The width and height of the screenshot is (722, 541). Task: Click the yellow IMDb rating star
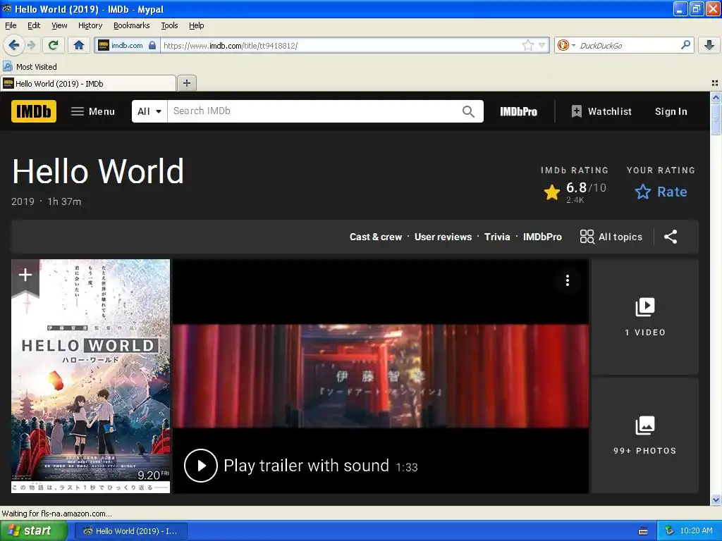[x=551, y=192]
